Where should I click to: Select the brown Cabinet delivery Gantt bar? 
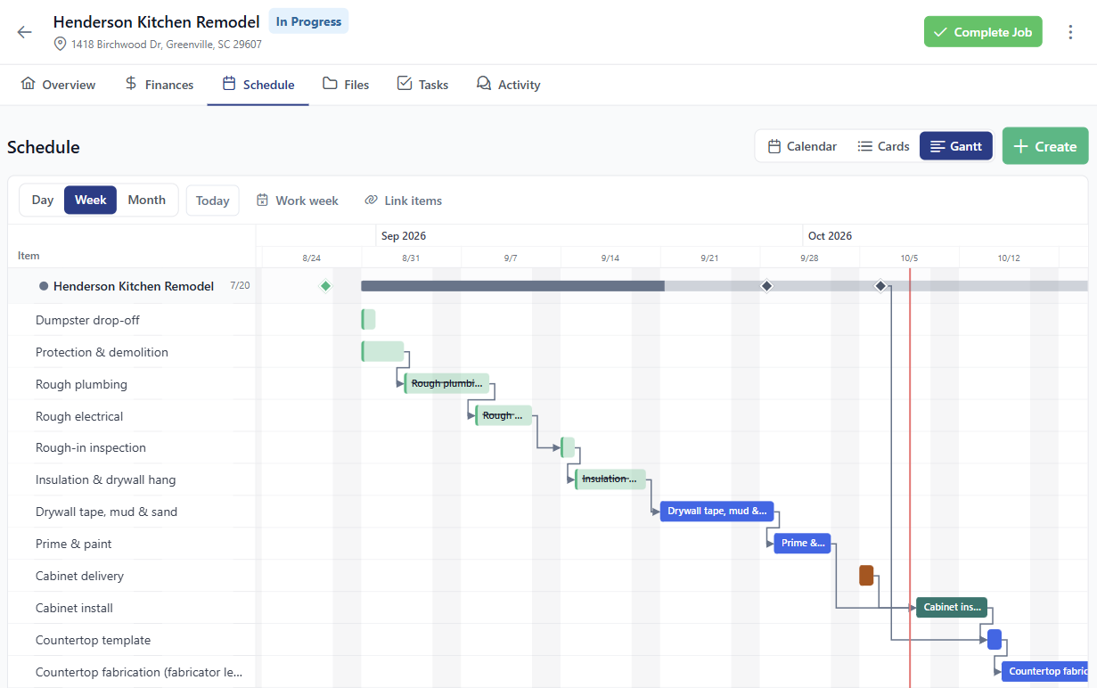[x=866, y=575]
